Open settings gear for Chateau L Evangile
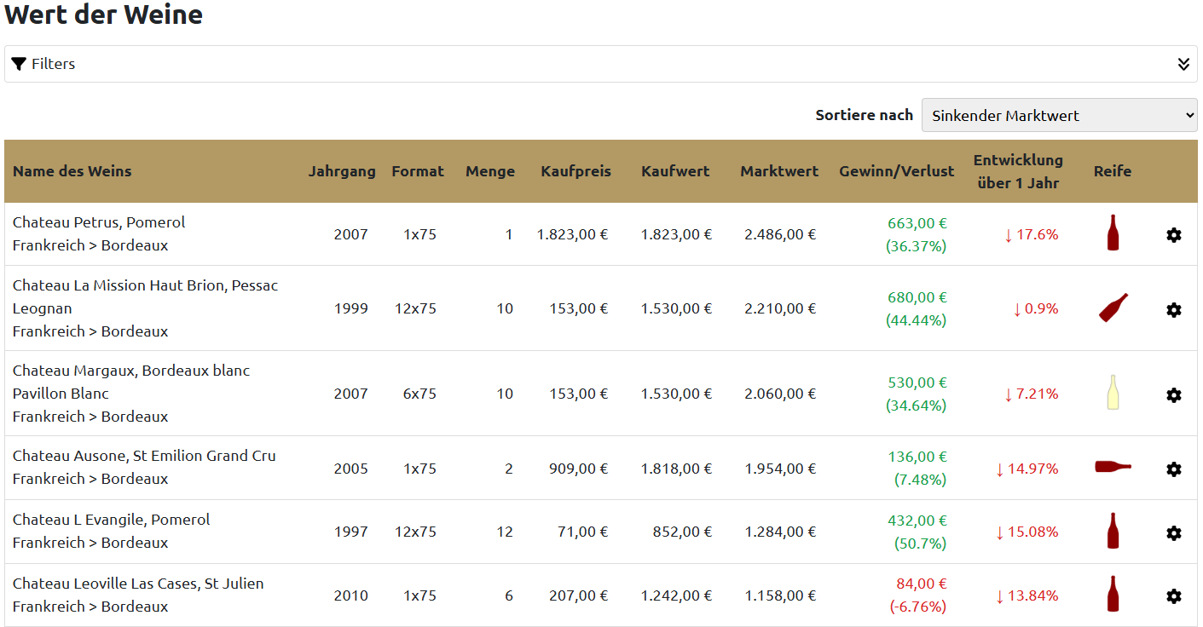 tap(1174, 533)
